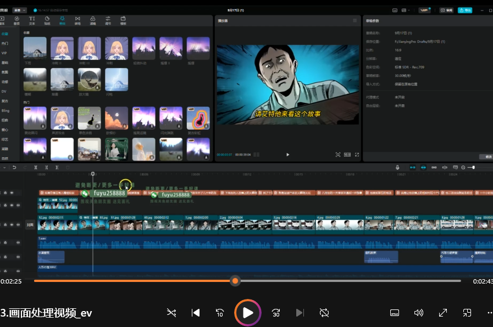Screen dimensions: 493x327
Task: Select the 热门 effects category in the sidebar
Action: [5, 43]
